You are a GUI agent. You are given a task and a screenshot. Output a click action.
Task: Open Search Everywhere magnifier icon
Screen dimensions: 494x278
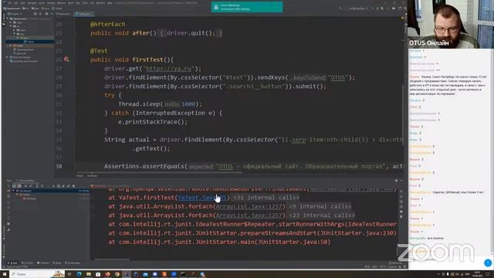pyautogui.click(x=404, y=8)
